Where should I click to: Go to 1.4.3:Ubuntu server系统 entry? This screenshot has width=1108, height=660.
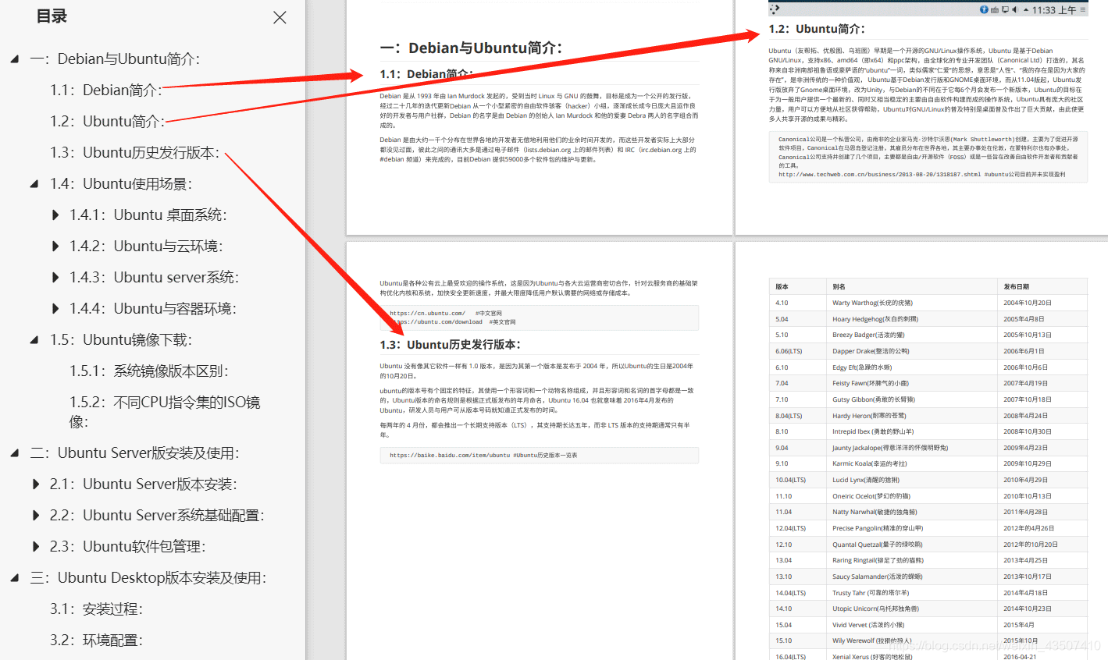pyautogui.click(x=155, y=278)
